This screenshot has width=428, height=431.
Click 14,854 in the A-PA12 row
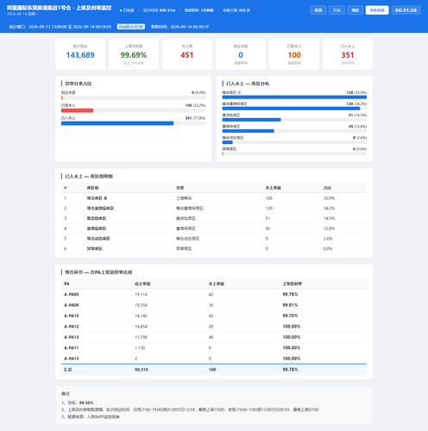click(141, 327)
